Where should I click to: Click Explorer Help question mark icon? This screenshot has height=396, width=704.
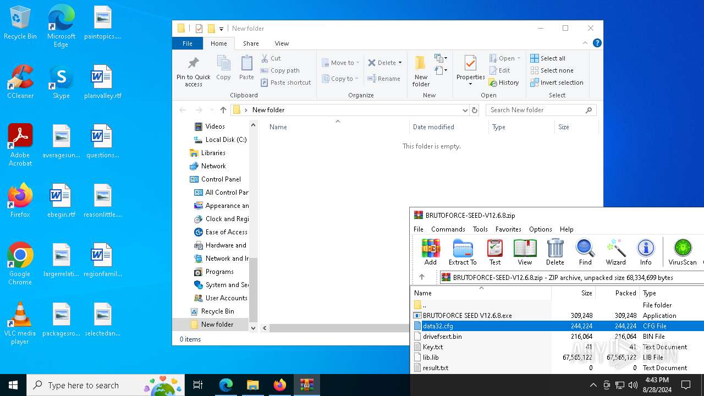tap(597, 43)
